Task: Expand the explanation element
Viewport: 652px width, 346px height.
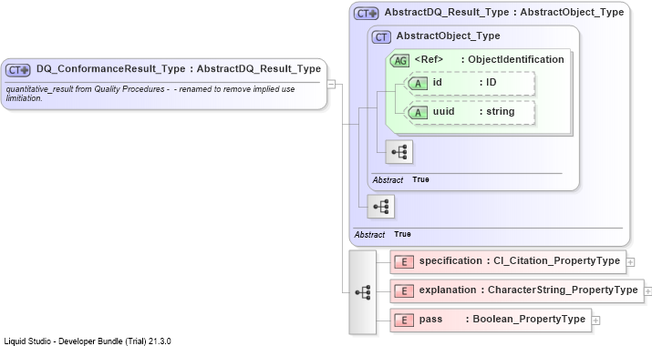Action: click(648, 291)
